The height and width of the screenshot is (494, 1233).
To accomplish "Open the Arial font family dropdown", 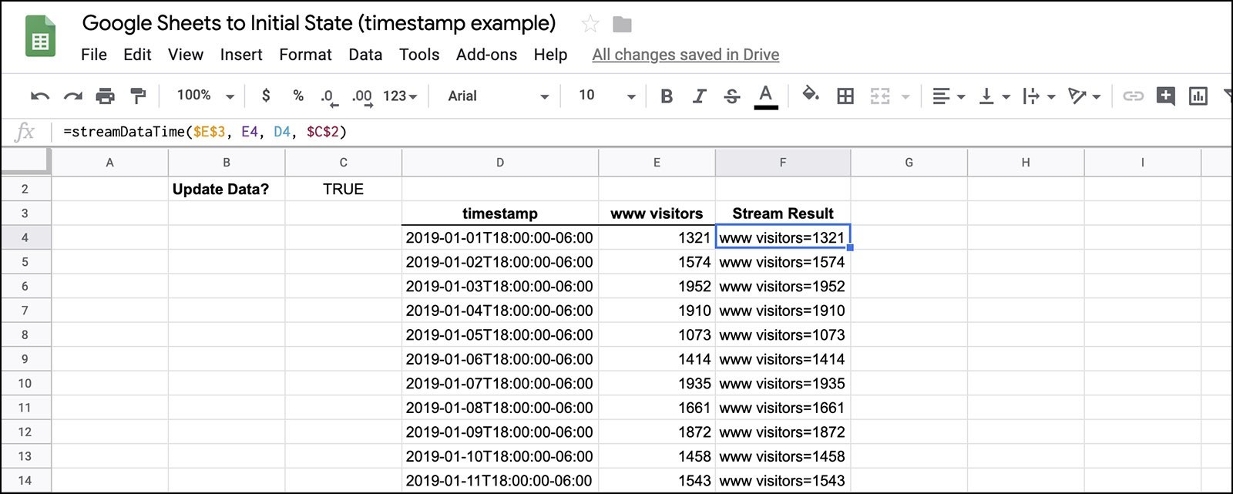I will pyautogui.click(x=498, y=96).
